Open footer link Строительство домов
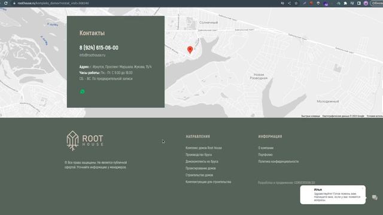Viewport: 383px width, 215px height. pyautogui.click(x=199, y=175)
